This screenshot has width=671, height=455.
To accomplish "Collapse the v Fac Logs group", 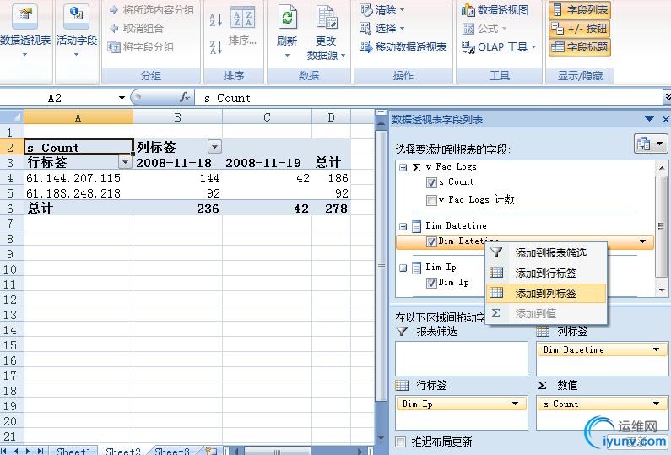I will (x=403, y=167).
